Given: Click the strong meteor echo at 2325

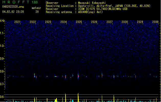Looking at the screenshot, I should [x=78, y=76].
